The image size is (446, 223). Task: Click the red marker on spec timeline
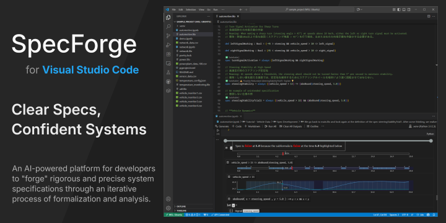pyautogui.click(x=283, y=154)
